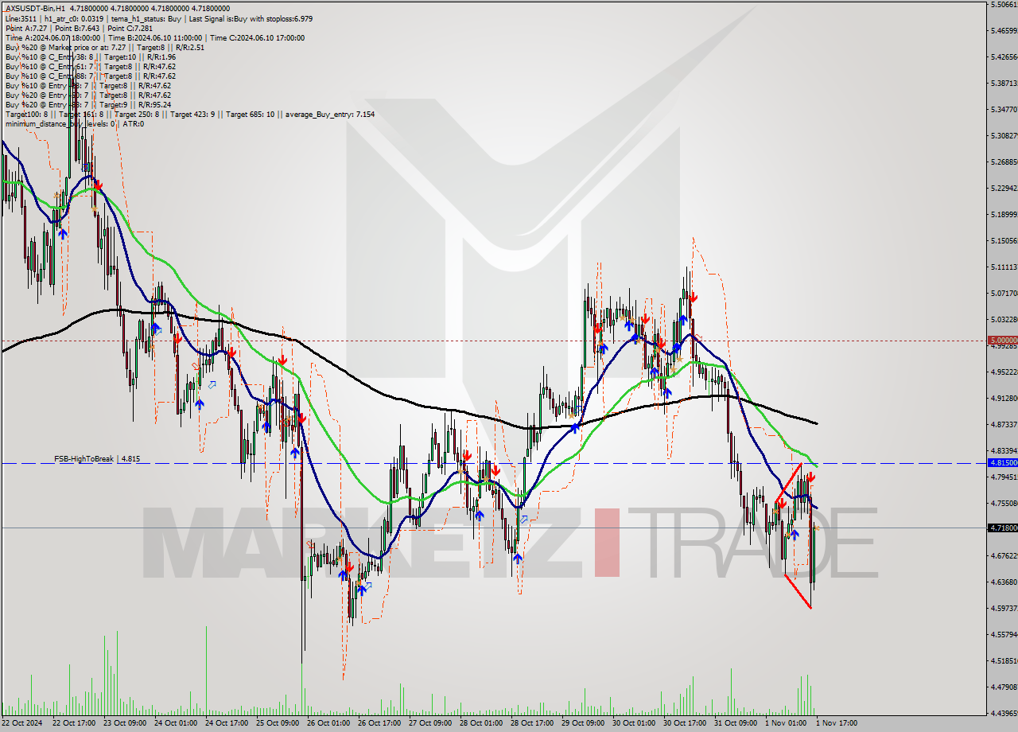Click the 5.3082 price axis label
This screenshot has width=1018, height=732.
(1004, 135)
